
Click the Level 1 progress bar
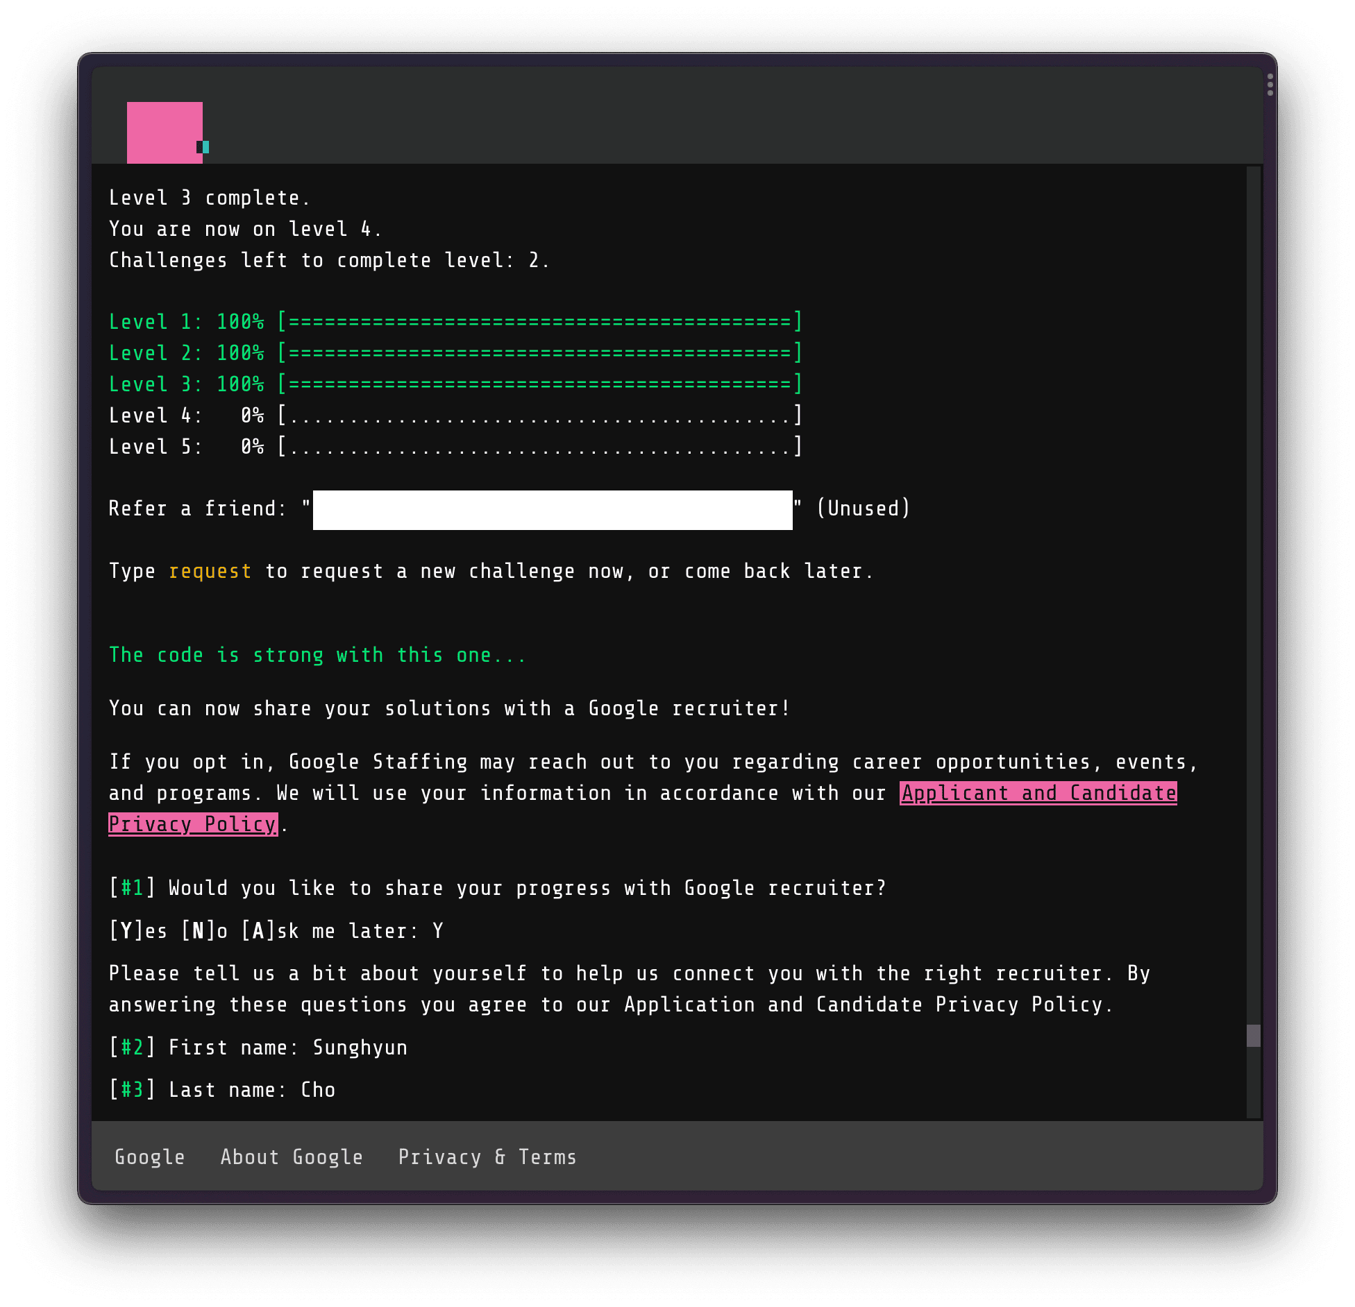[540, 322]
